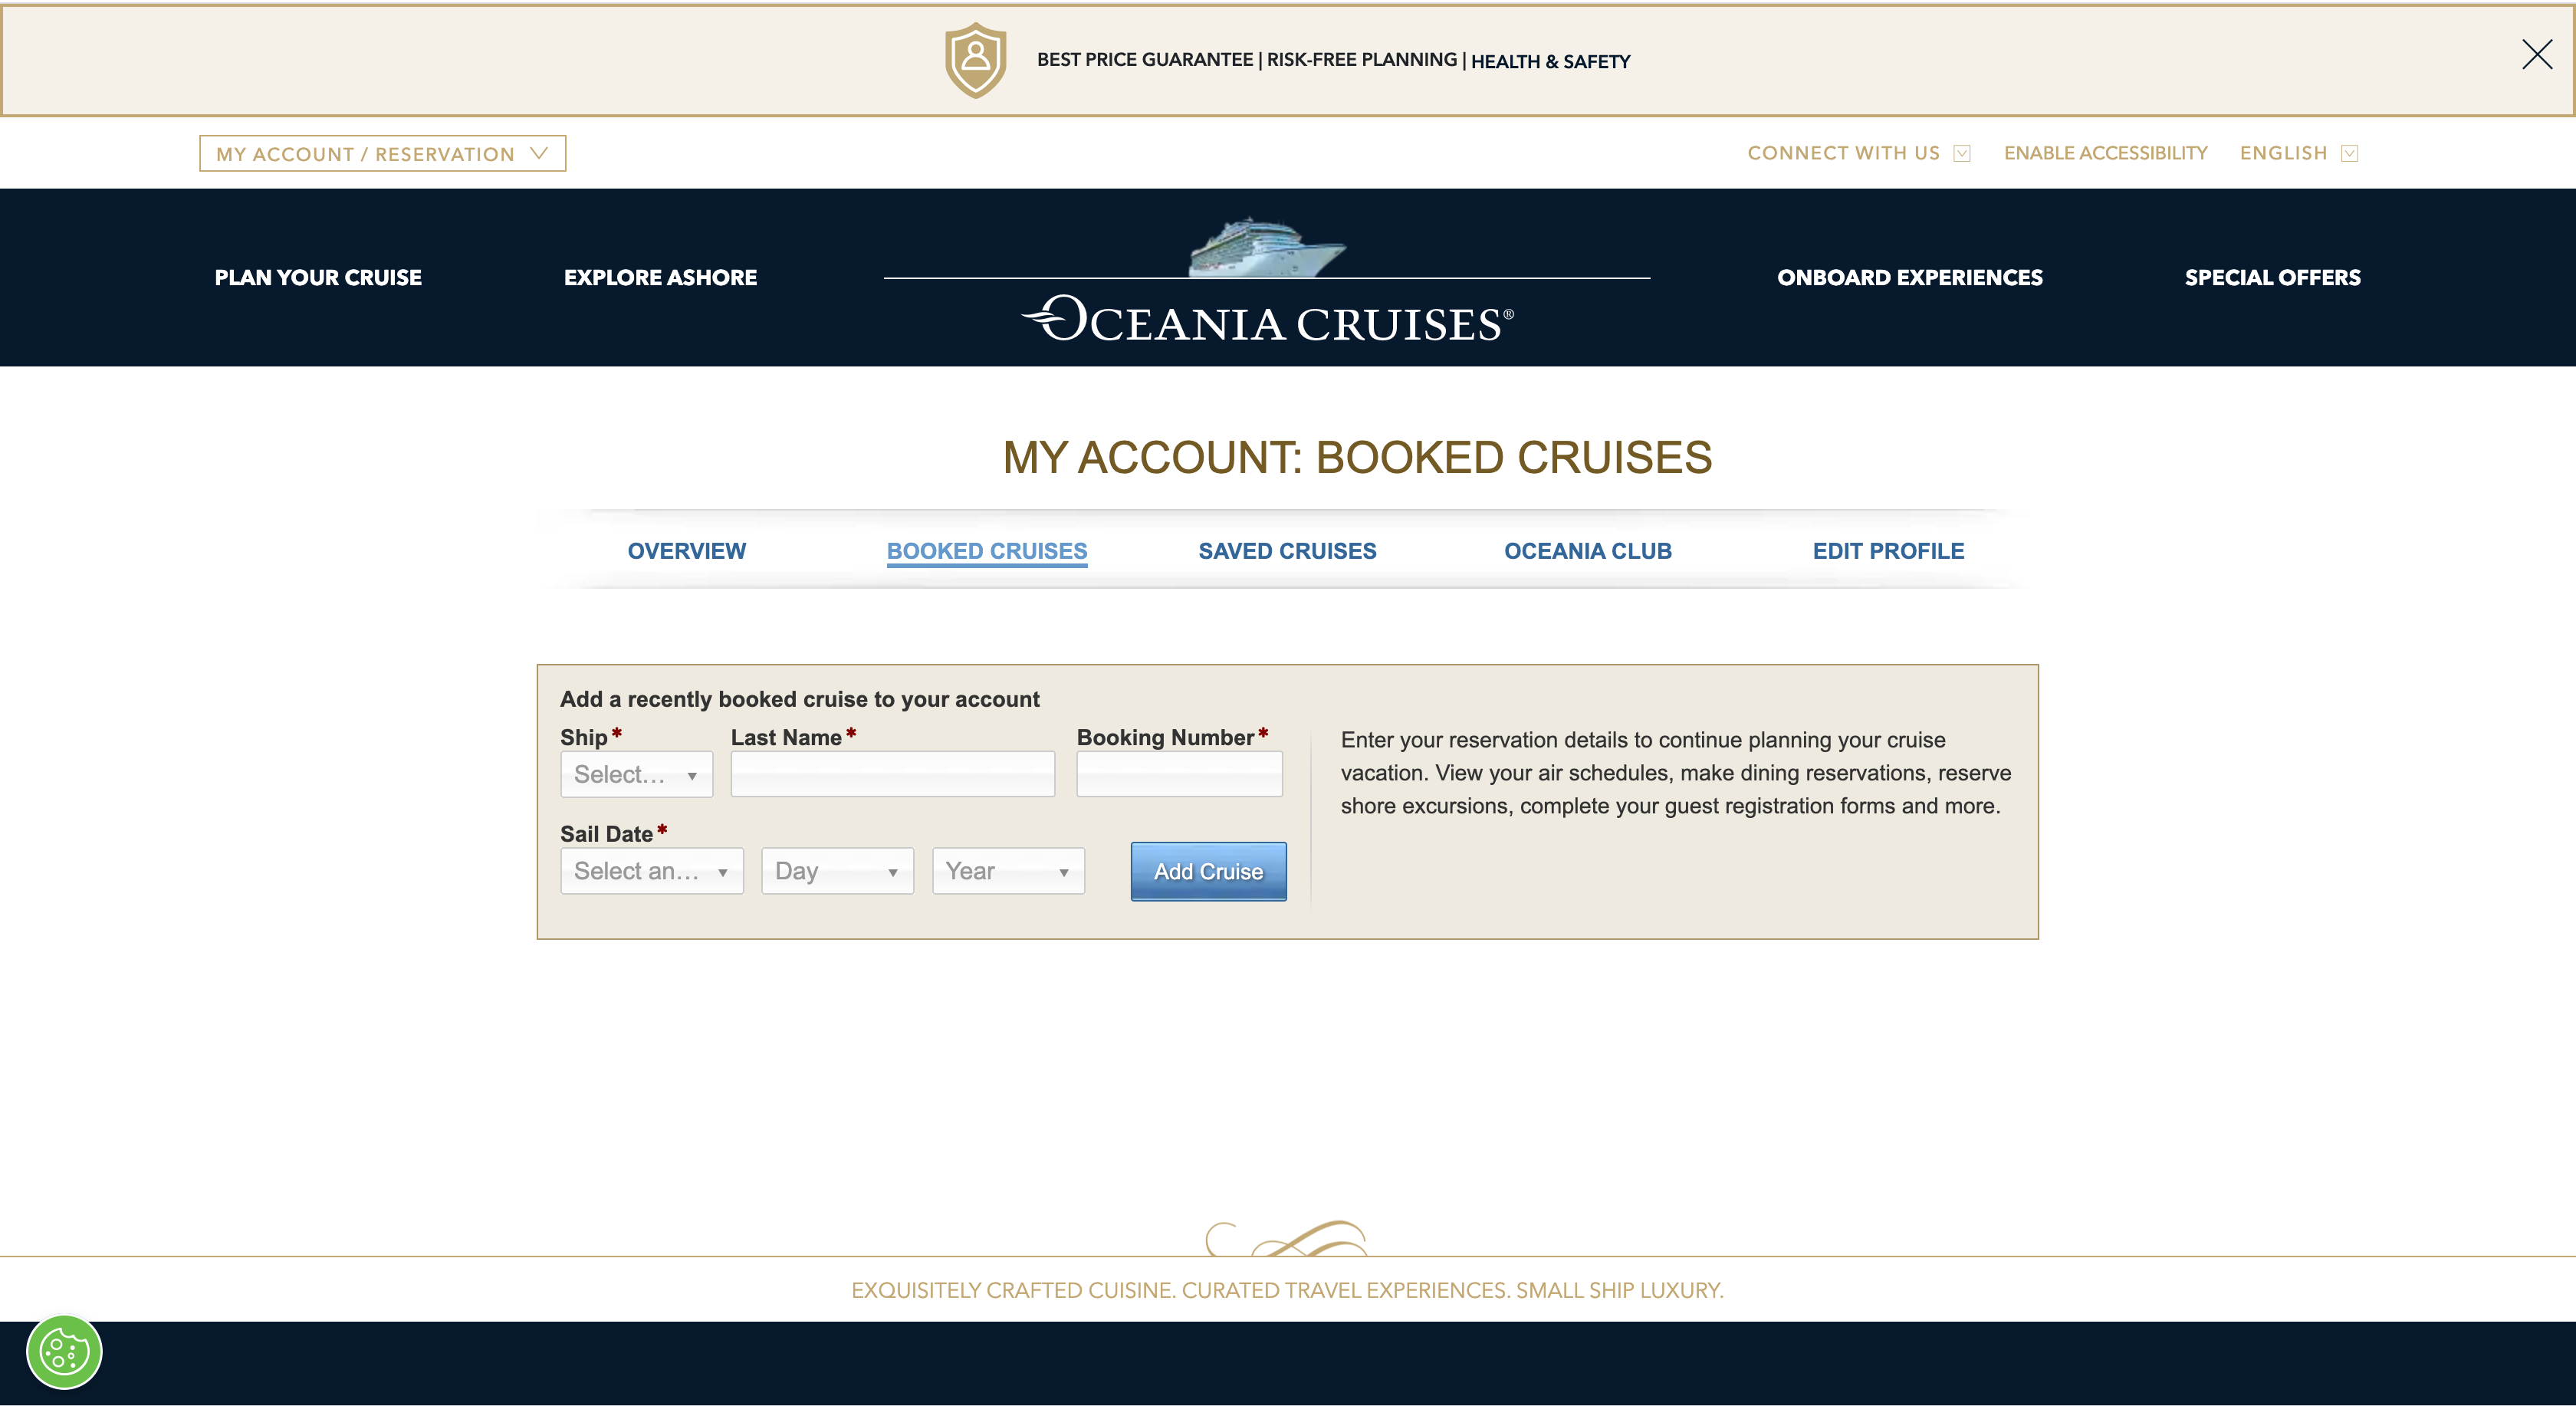This screenshot has height=1406, width=2576.
Task: Click the 'My Account: Booked Cruises' heading
Action: pos(1357,457)
